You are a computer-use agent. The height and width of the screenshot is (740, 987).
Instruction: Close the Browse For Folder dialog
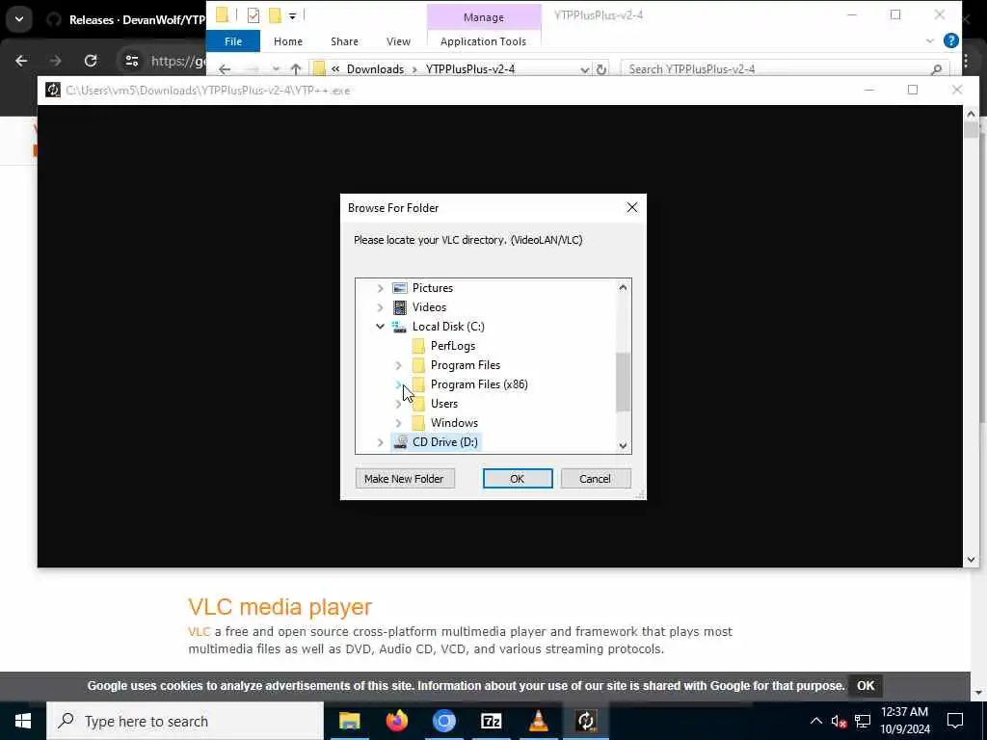click(x=632, y=208)
